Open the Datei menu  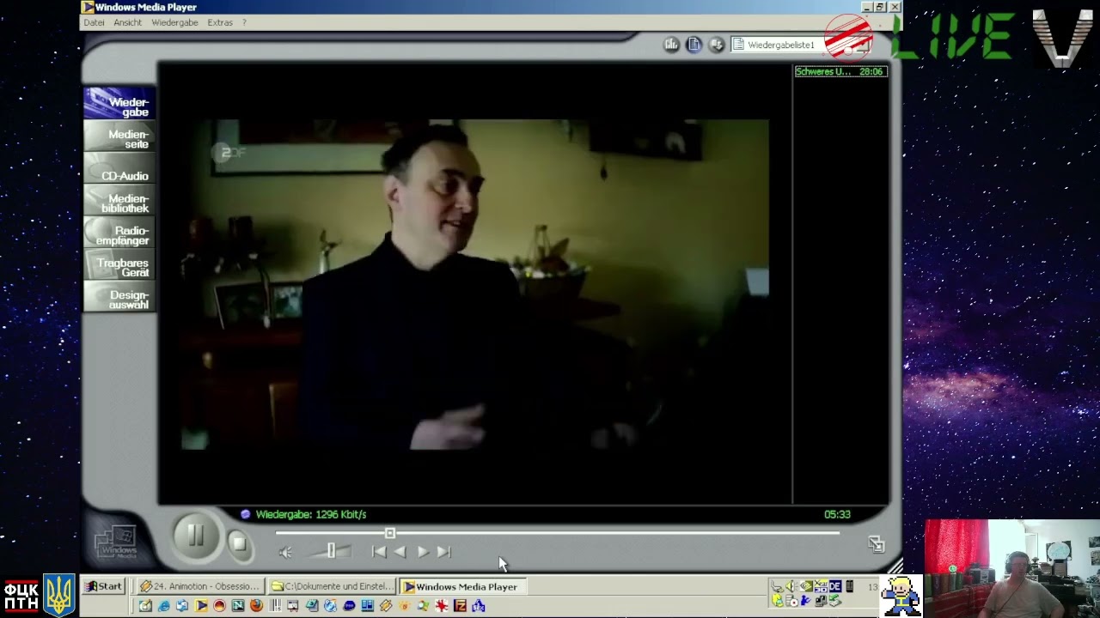pyautogui.click(x=94, y=22)
